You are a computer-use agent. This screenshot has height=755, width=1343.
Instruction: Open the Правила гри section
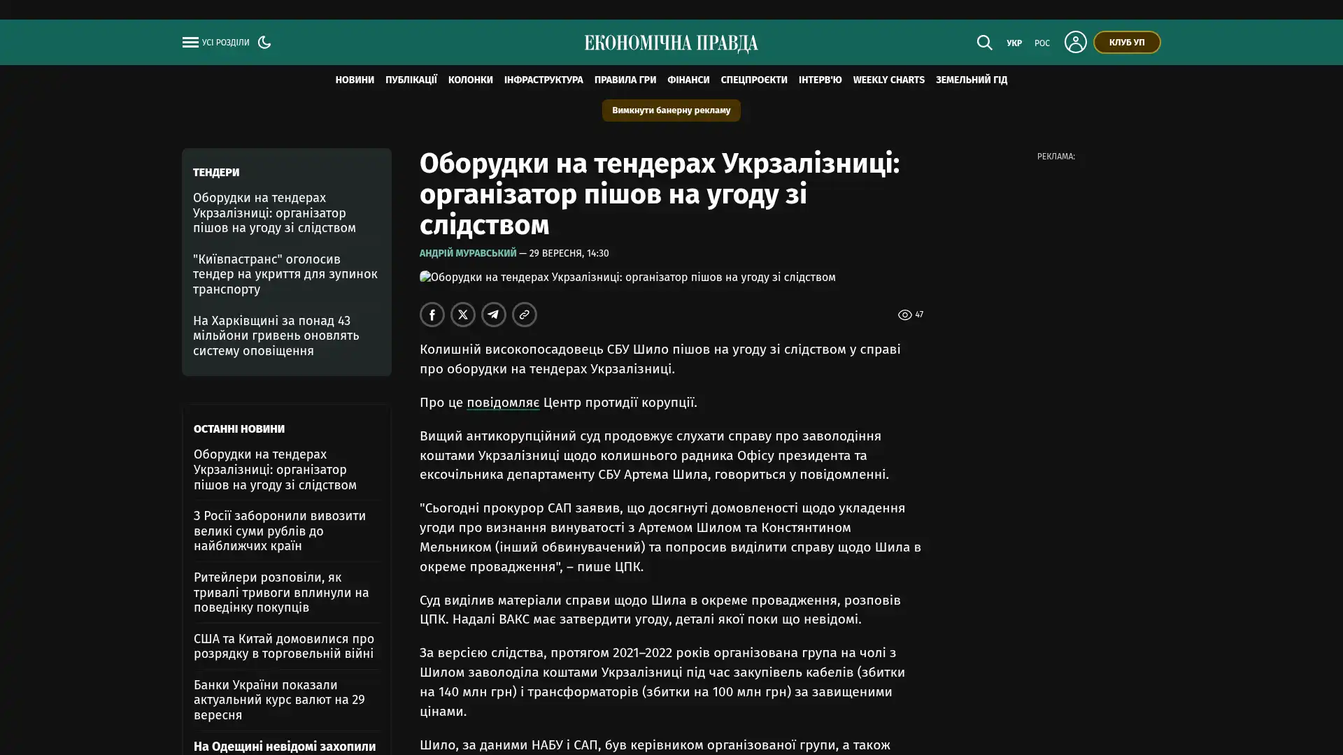tap(625, 80)
